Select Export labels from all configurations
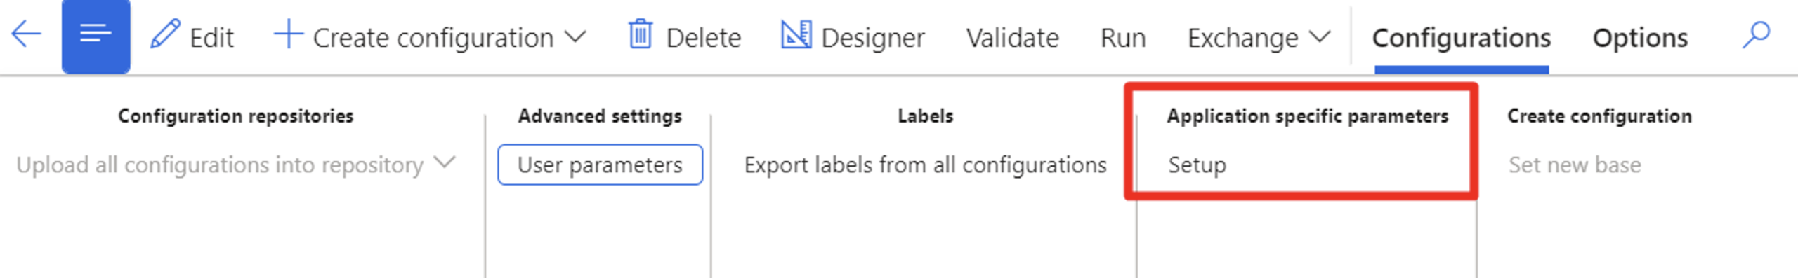 tap(925, 165)
